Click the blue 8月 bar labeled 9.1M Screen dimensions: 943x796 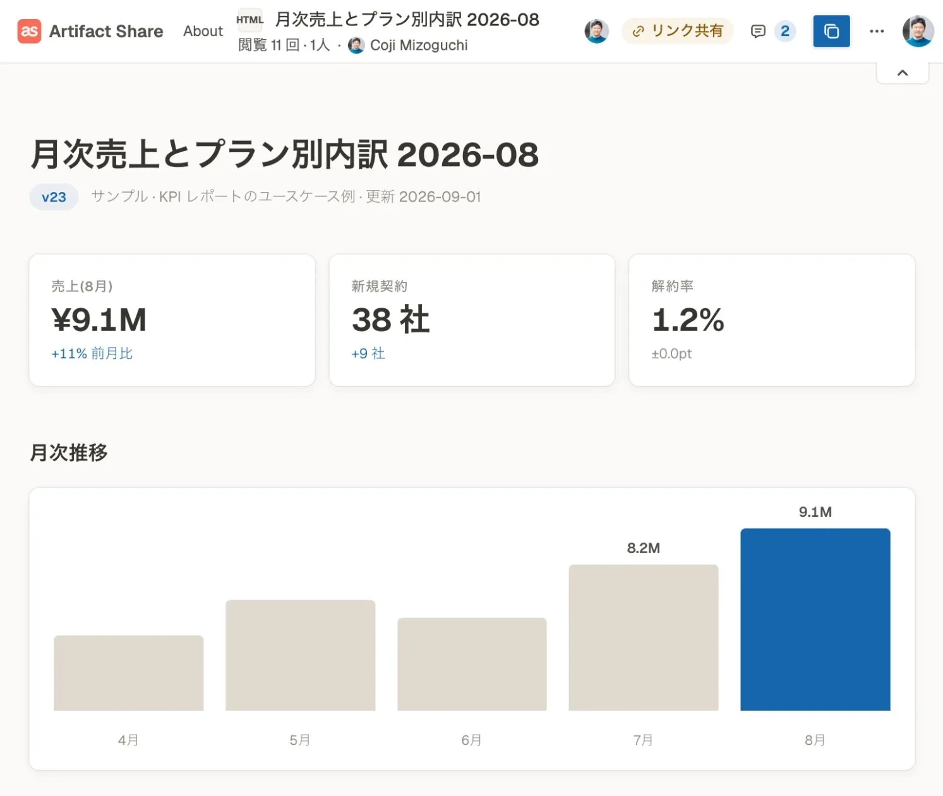815,620
